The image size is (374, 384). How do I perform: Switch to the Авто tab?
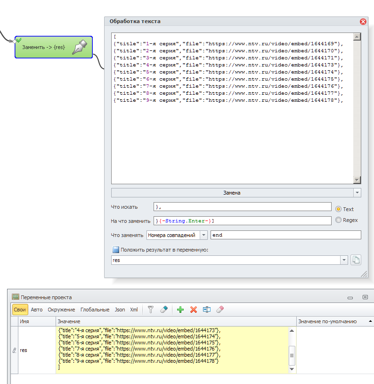[37, 310]
